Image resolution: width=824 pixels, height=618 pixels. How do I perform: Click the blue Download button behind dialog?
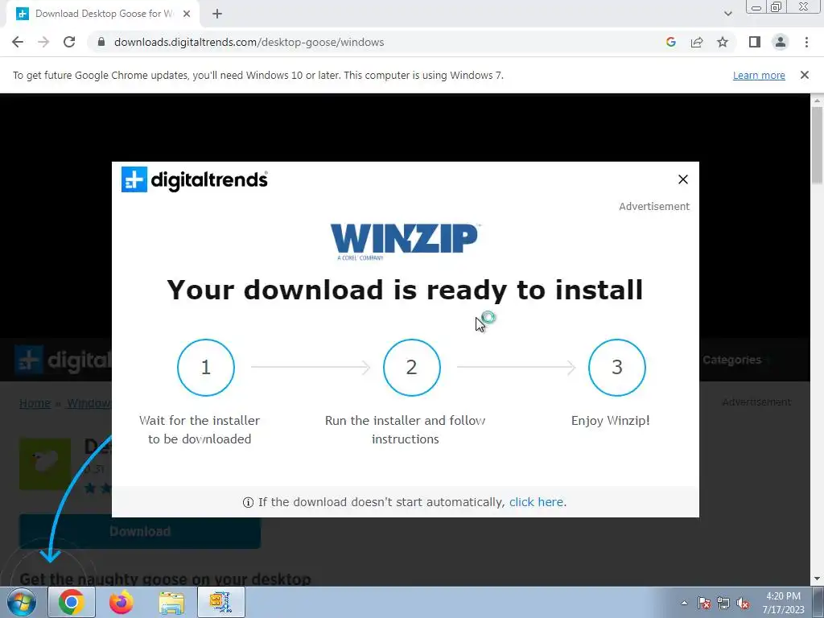[140, 531]
